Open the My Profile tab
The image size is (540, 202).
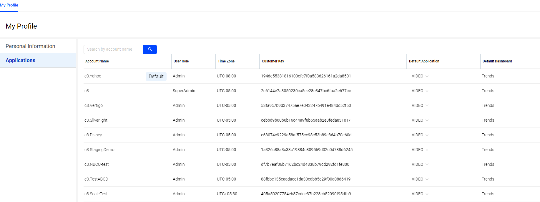pos(9,5)
